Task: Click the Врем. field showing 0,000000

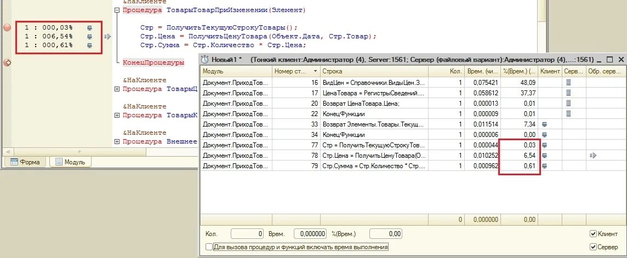Action: 310,234
